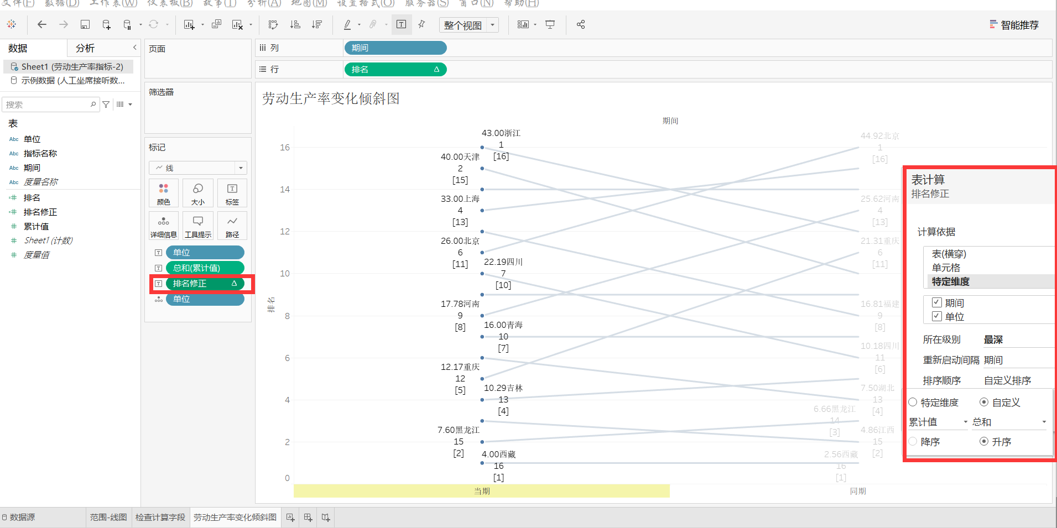Click the pause auto updates icon

[x=127, y=24]
